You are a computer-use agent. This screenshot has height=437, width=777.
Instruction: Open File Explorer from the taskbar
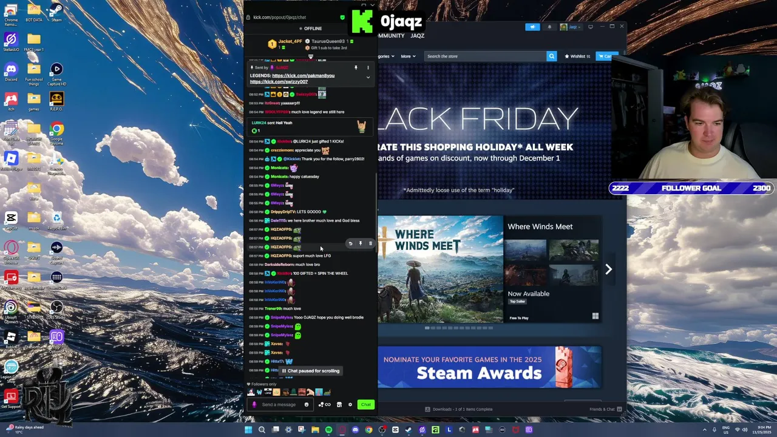click(x=315, y=430)
